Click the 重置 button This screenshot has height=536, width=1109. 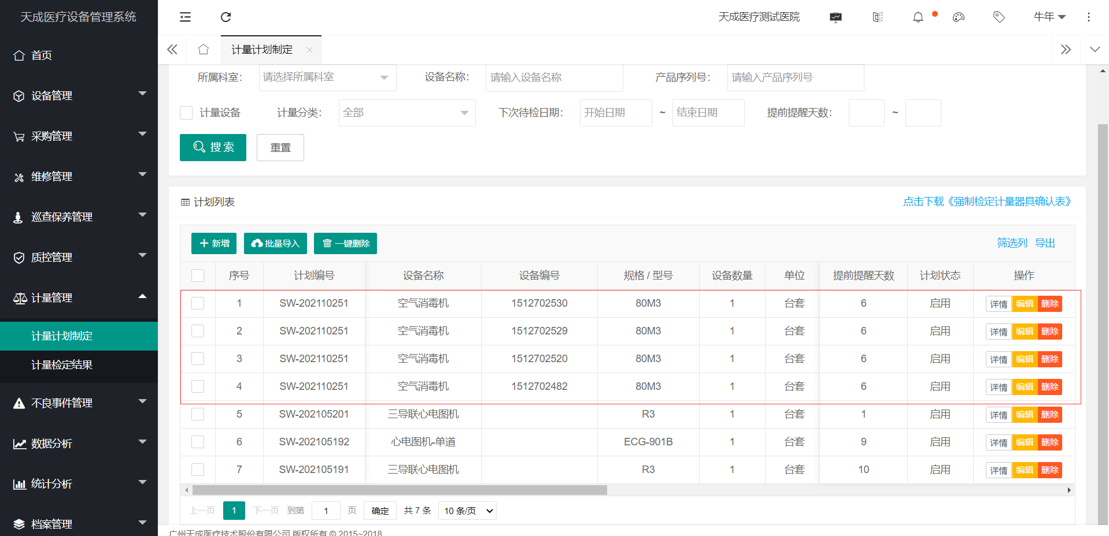[280, 147]
